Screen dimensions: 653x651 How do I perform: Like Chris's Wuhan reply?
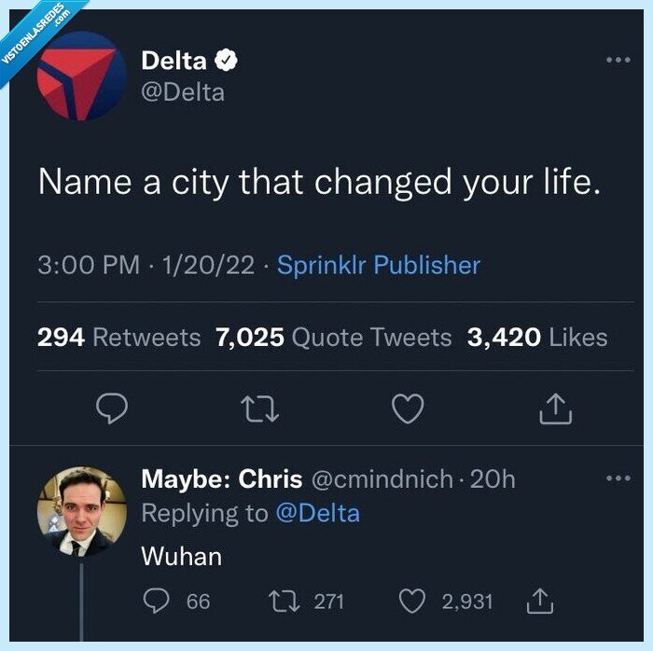coord(411,602)
